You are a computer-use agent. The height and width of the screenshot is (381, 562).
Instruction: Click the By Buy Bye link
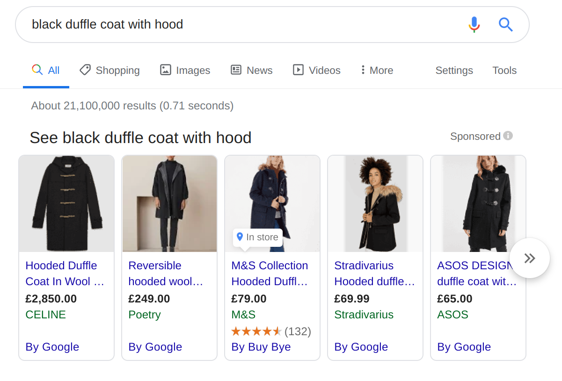click(x=261, y=347)
